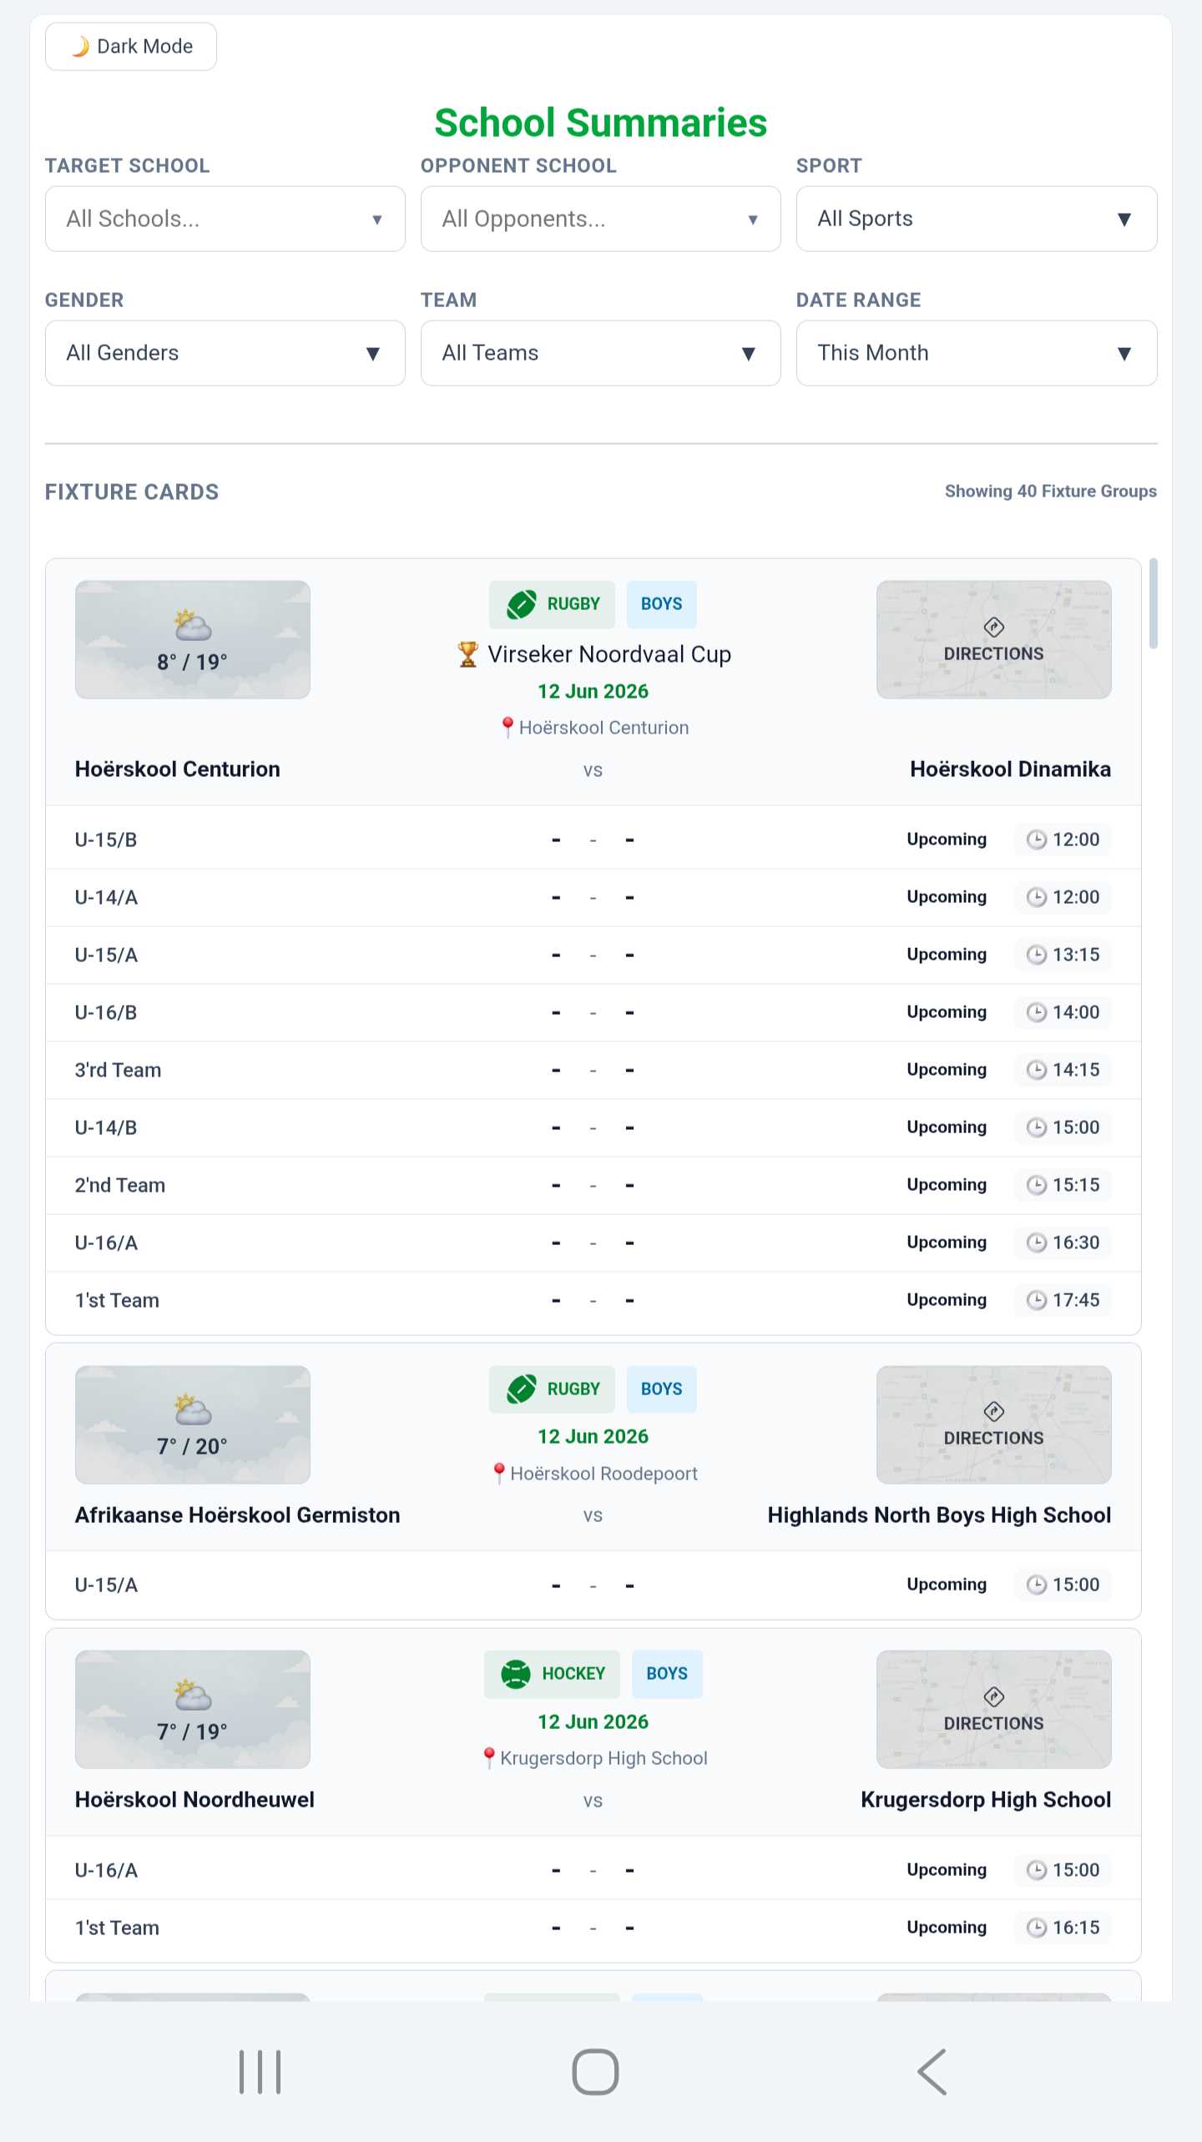Select the BOYS tag on Germiston fixture
This screenshot has height=2142, width=1202.
click(x=662, y=1389)
